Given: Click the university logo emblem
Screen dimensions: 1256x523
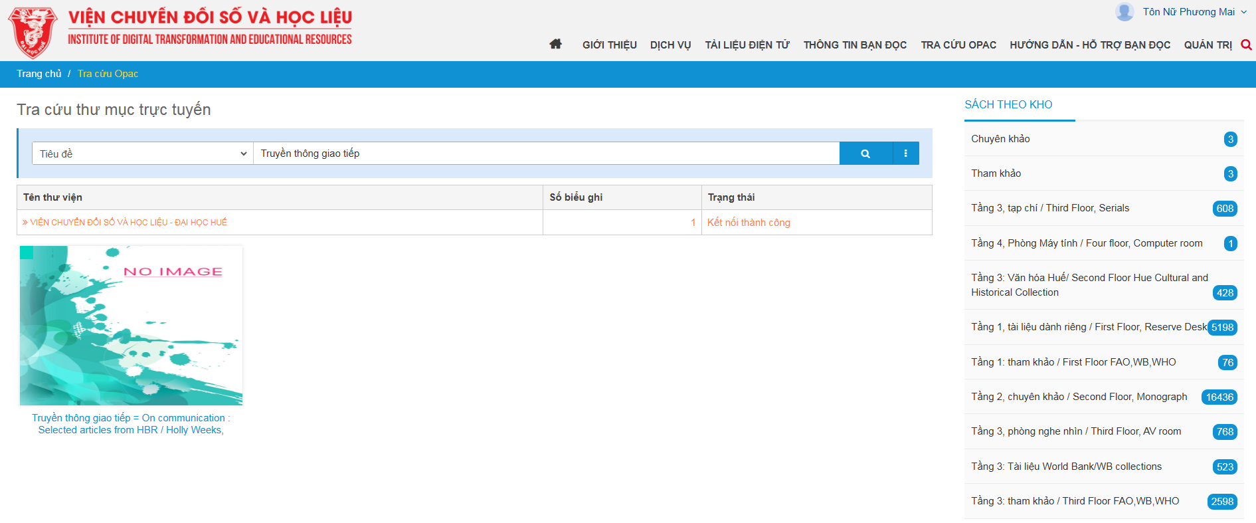Looking at the screenshot, I should 32,33.
